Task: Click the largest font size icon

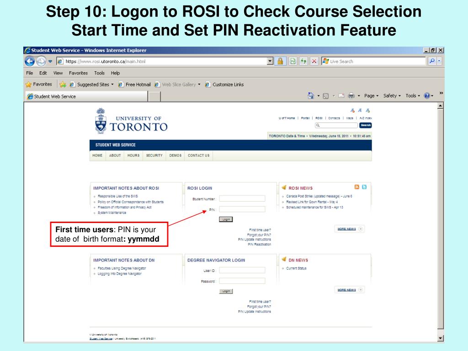Action: 368,111
